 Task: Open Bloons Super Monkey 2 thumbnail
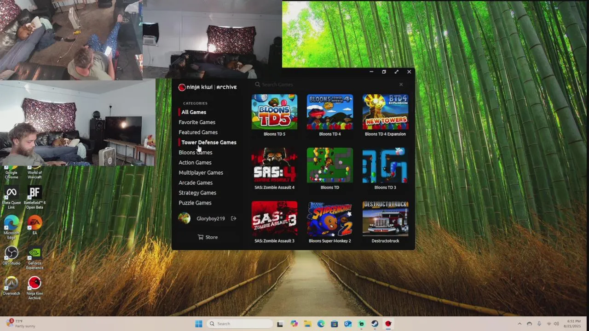click(330, 218)
